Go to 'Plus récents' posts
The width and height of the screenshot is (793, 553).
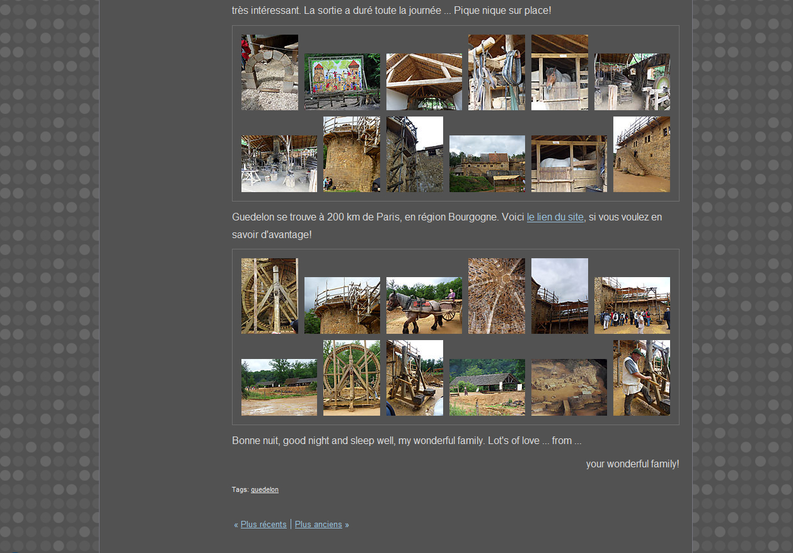pyautogui.click(x=263, y=524)
